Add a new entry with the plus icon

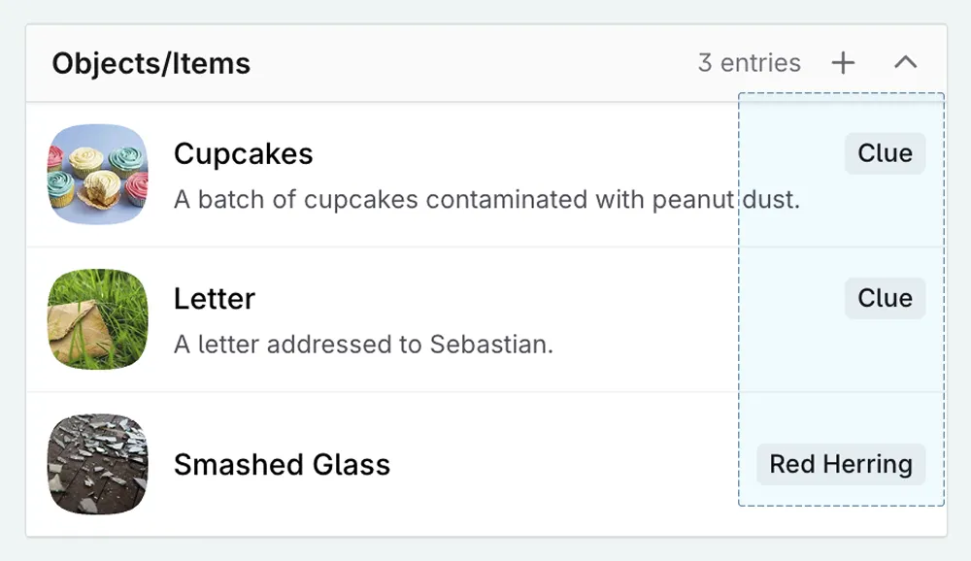point(843,63)
